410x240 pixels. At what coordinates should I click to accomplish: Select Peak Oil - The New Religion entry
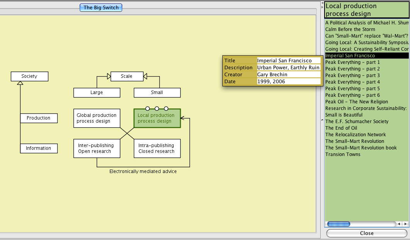click(x=356, y=102)
